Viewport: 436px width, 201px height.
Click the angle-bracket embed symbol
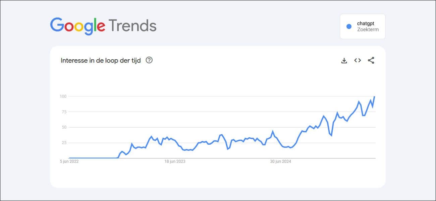pos(358,60)
